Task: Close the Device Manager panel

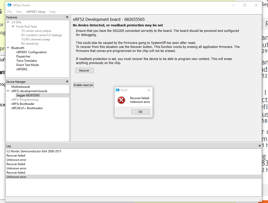Action: pyautogui.click(x=67, y=81)
